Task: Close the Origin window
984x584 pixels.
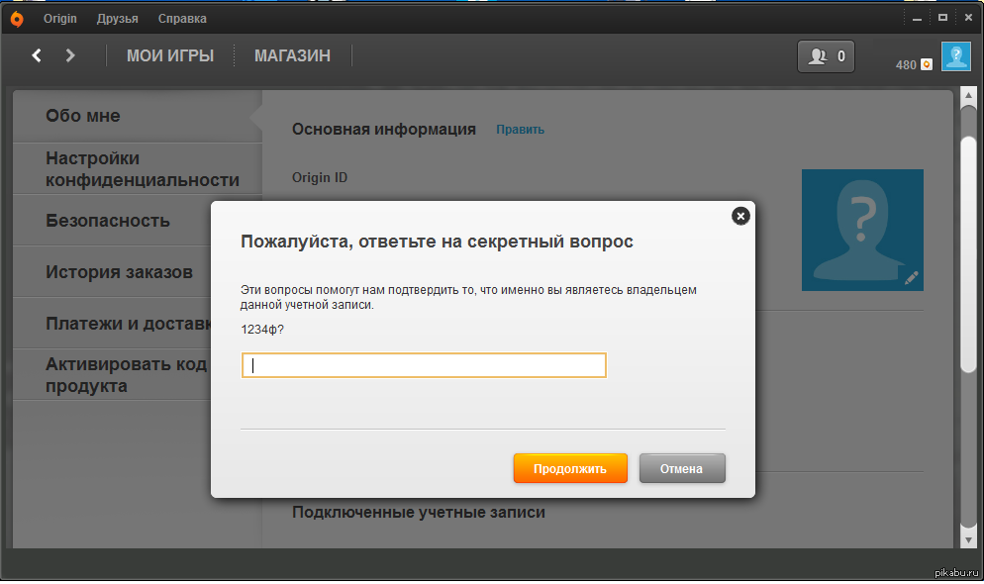Action: click(x=968, y=18)
